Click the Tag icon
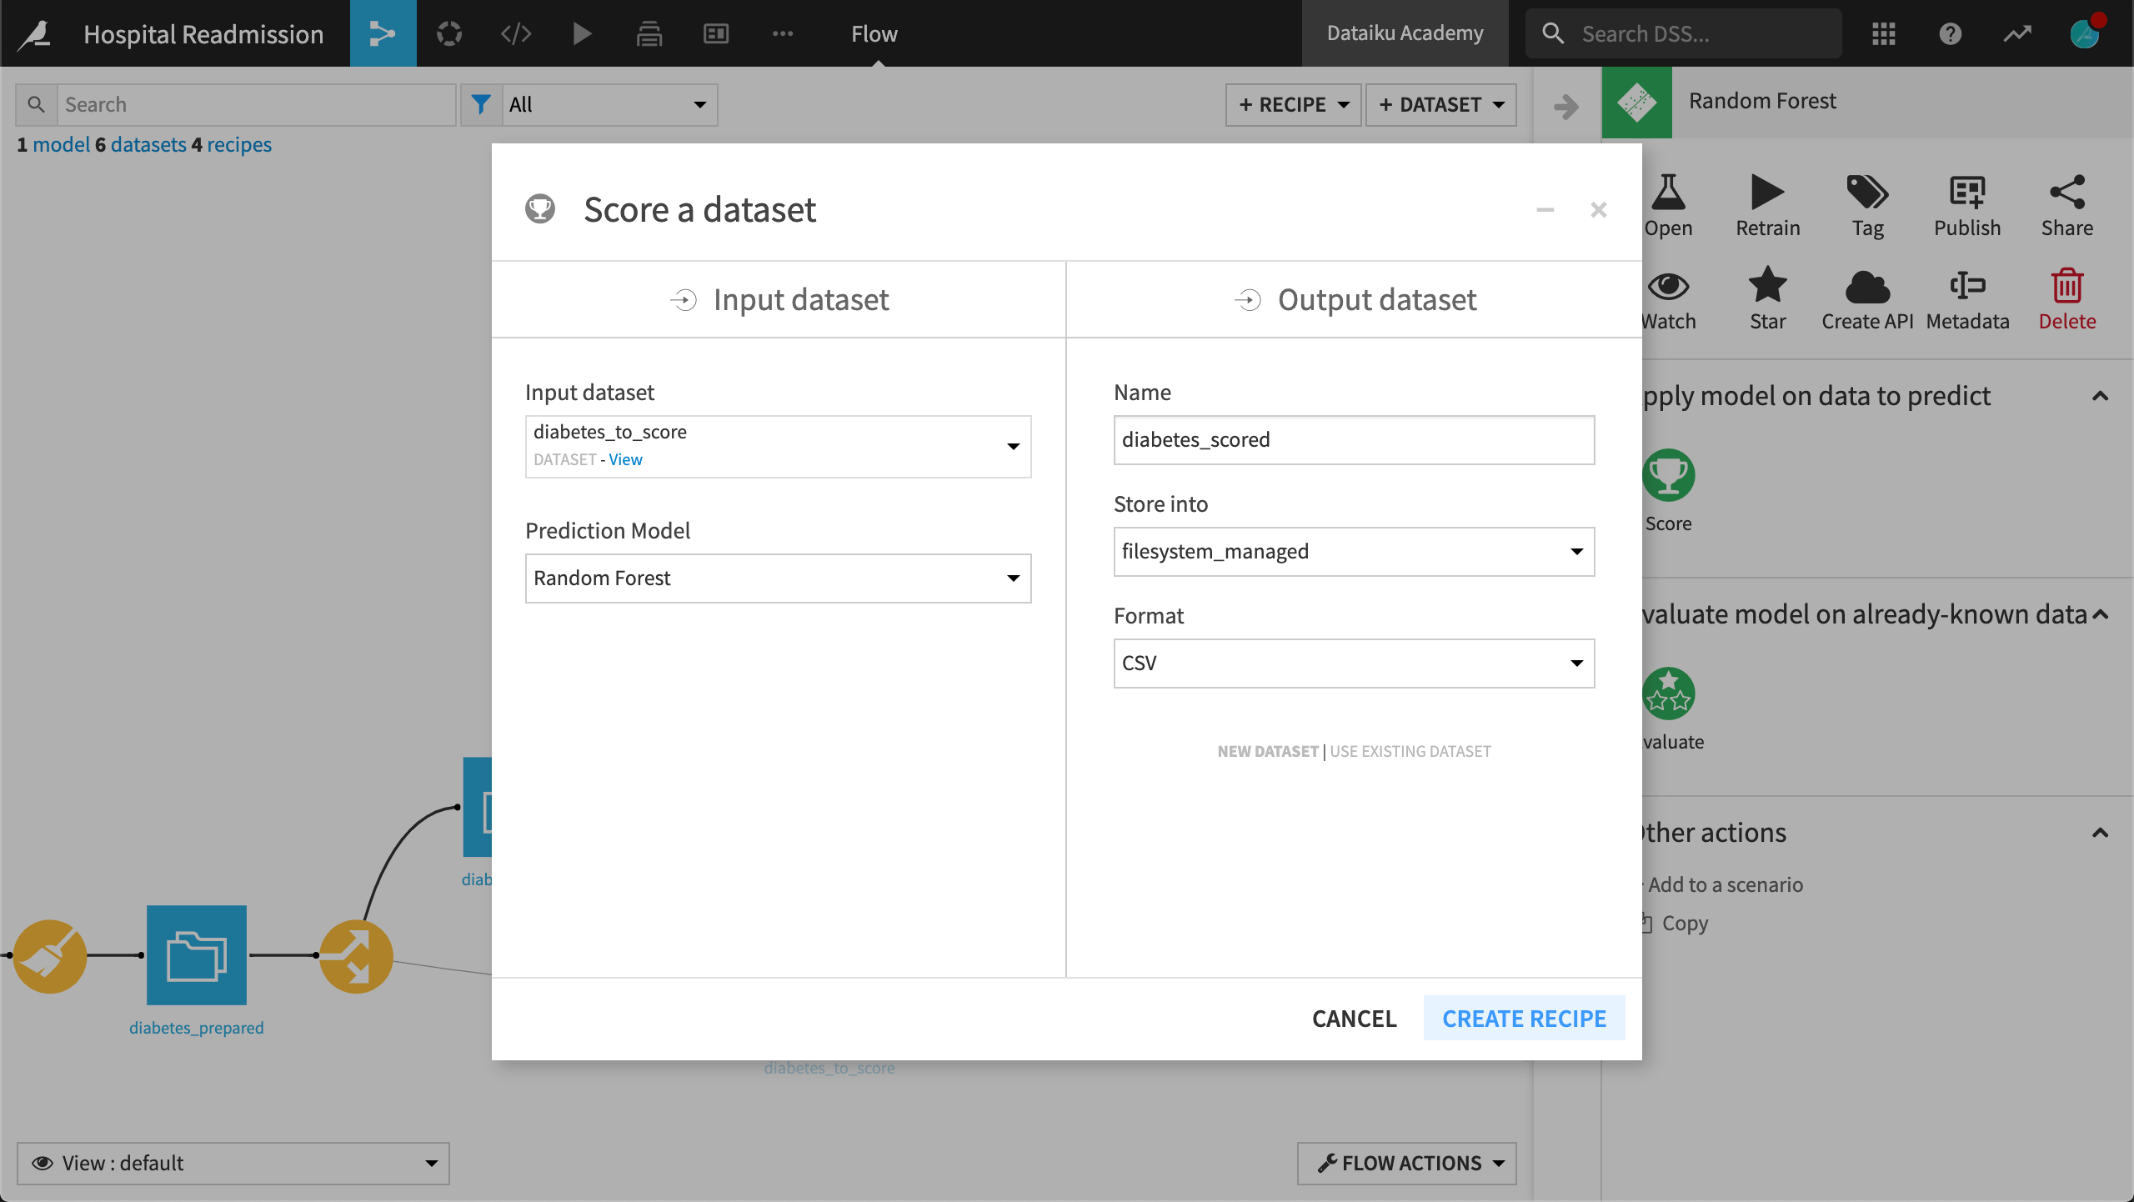This screenshot has width=2134, height=1202. (x=1867, y=193)
